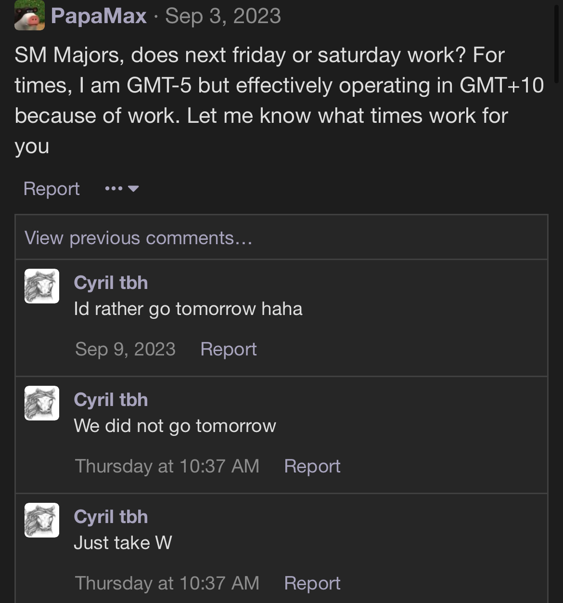Viewport: 563px width, 603px height.
Task: Click timestamp under "Just take W"
Action: (167, 583)
